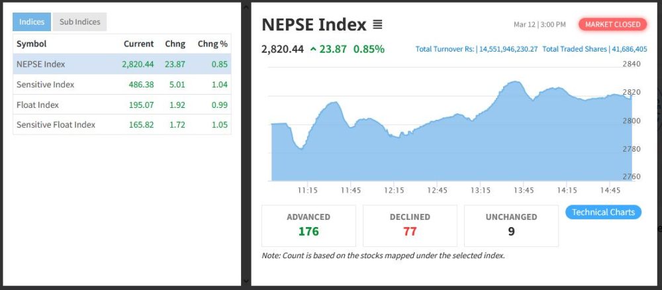Switch to the Indices tab
This screenshot has width=662, height=290.
pyautogui.click(x=32, y=22)
